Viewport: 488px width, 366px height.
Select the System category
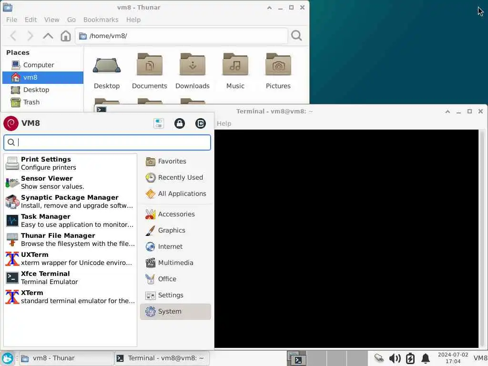click(x=175, y=312)
